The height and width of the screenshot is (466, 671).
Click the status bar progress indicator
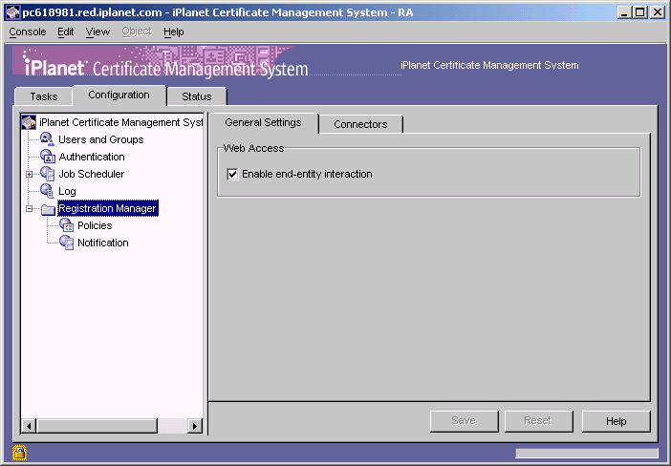tap(586, 454)
